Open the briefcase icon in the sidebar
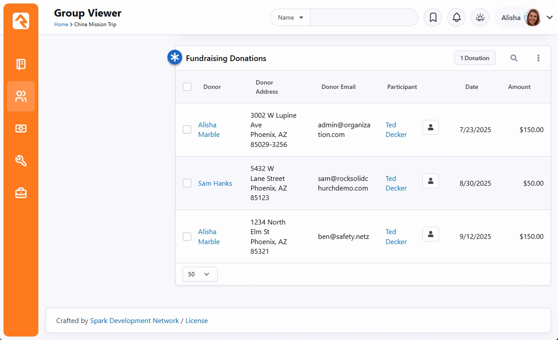This screenshot has height=340, width=558. 21,193
